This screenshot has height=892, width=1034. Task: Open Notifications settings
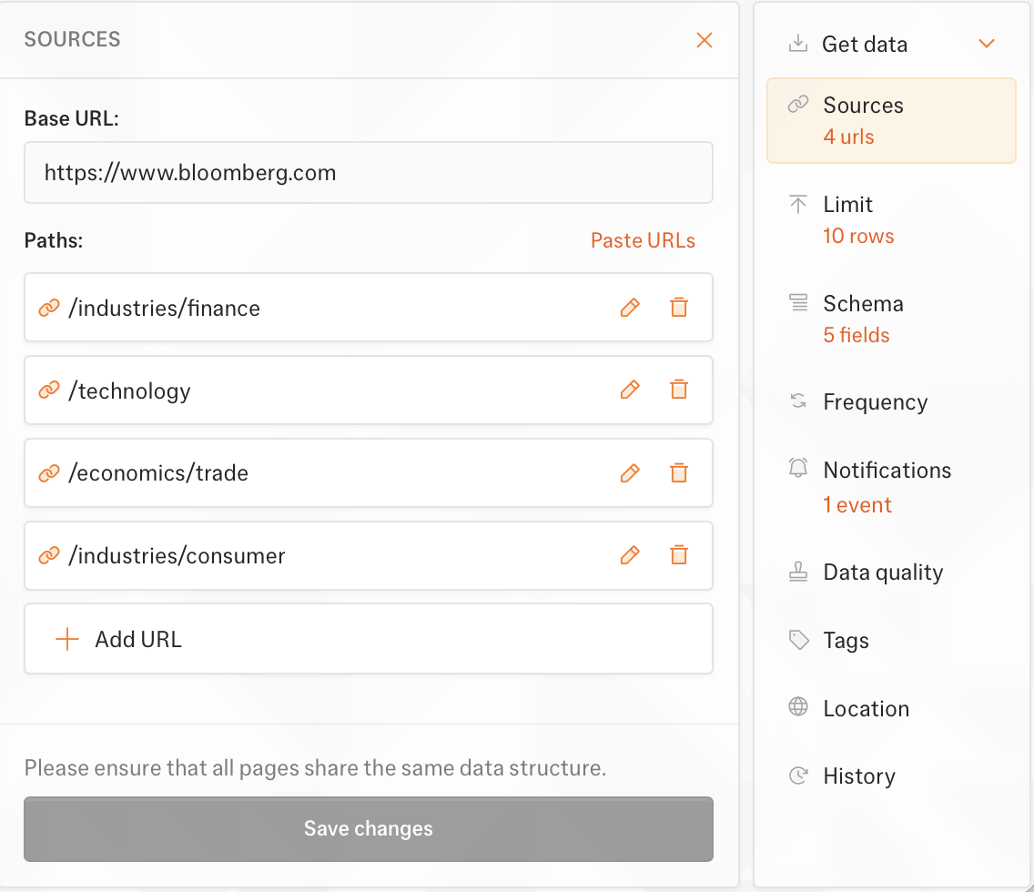tap(887, 471)
